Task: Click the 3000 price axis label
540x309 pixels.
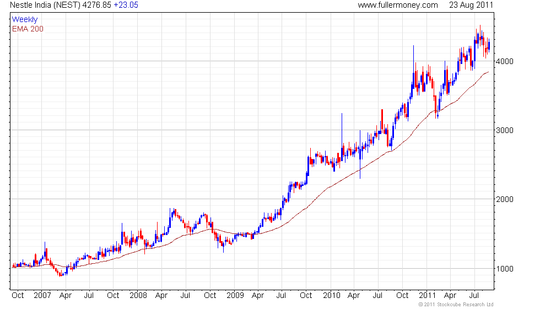Action: point(505,130)
